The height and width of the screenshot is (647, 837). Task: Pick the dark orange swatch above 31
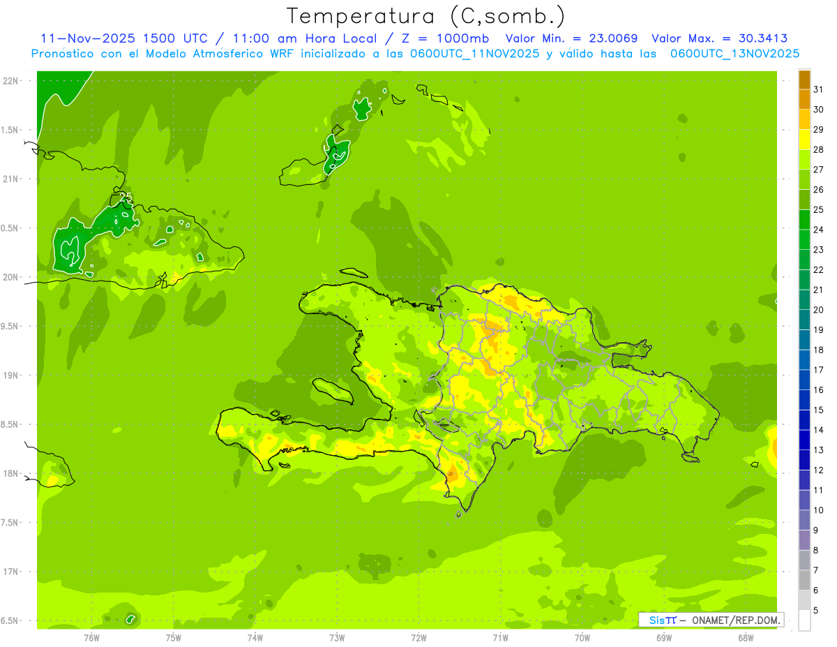click(804, 80)
